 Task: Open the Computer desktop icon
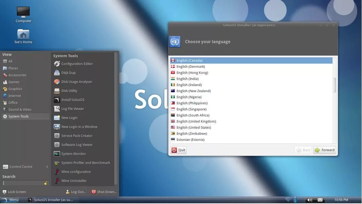click(x=23, y=14)
